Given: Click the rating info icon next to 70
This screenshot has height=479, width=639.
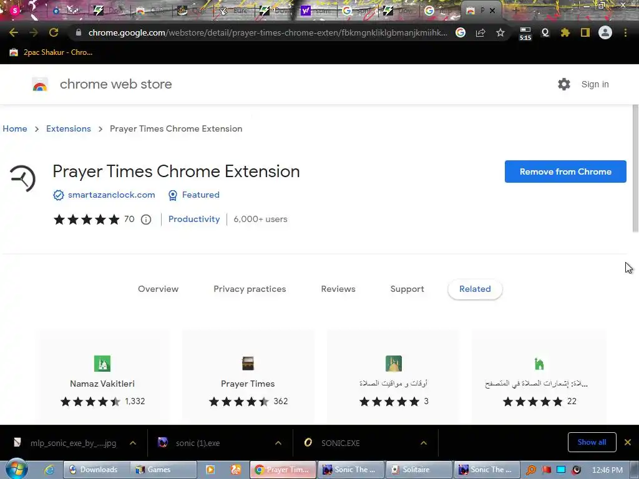Looking at the screenshot, I should pos(146,220).
